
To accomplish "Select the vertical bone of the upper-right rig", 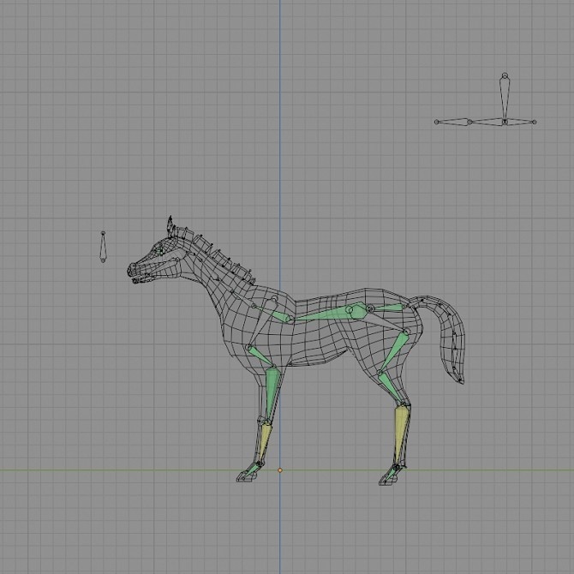I will pyautogui.click(x=505, y=99).
